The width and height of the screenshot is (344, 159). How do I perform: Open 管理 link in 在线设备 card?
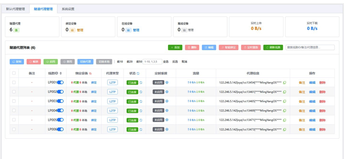click(136, 30)
